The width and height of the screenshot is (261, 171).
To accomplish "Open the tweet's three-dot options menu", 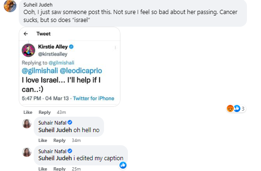I will point(115,48).
